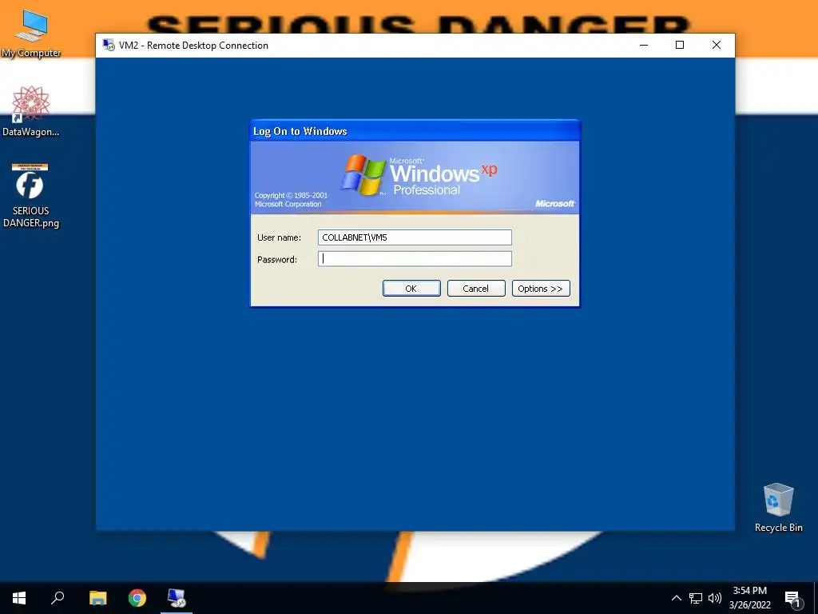Click the VM2 - Remote Desktop Connection title
The width and height of the screenshot is (818, 614).
click(193, 46)
